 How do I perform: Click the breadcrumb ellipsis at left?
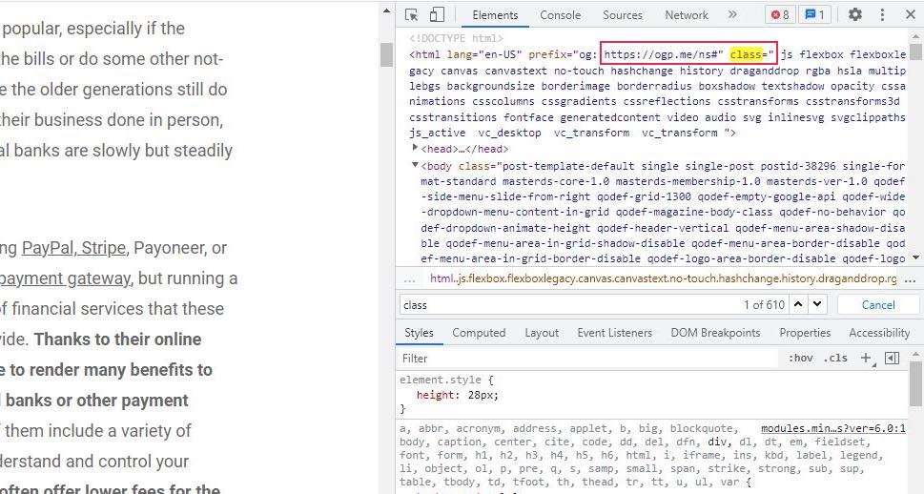coord(409,279)
